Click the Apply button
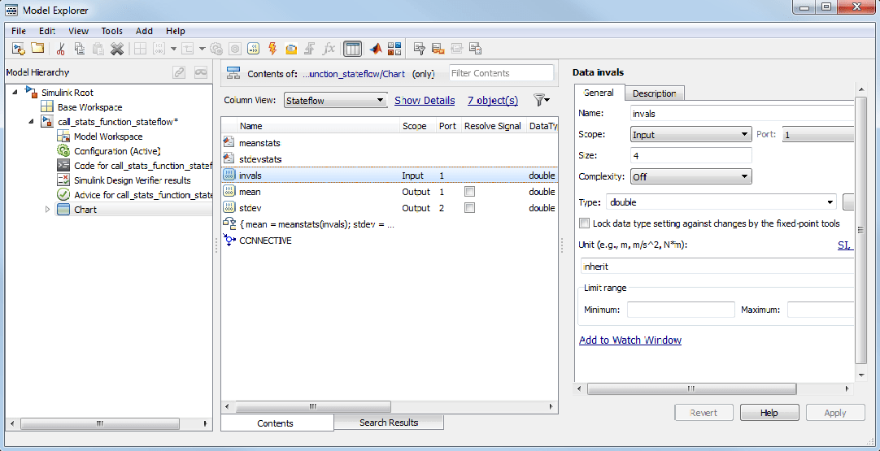The image size is (880, 451). [835, 412]
